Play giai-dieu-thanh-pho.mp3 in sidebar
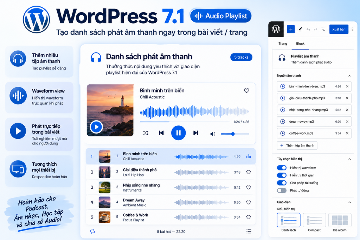 click(283, 98)
